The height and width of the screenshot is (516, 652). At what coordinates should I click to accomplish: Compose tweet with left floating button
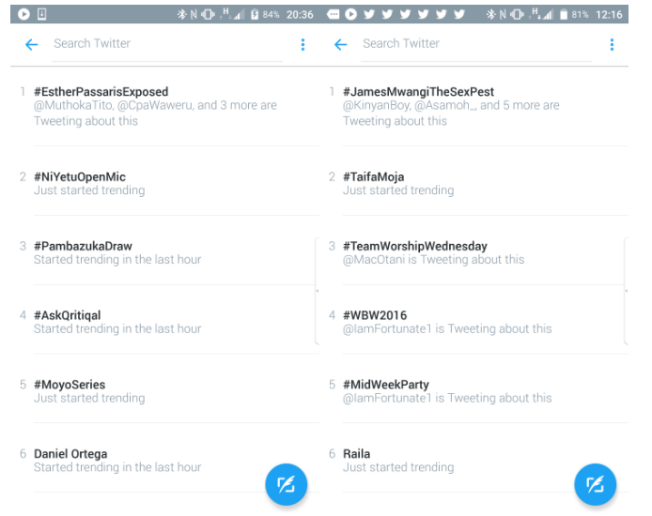(x=287, y=484)
